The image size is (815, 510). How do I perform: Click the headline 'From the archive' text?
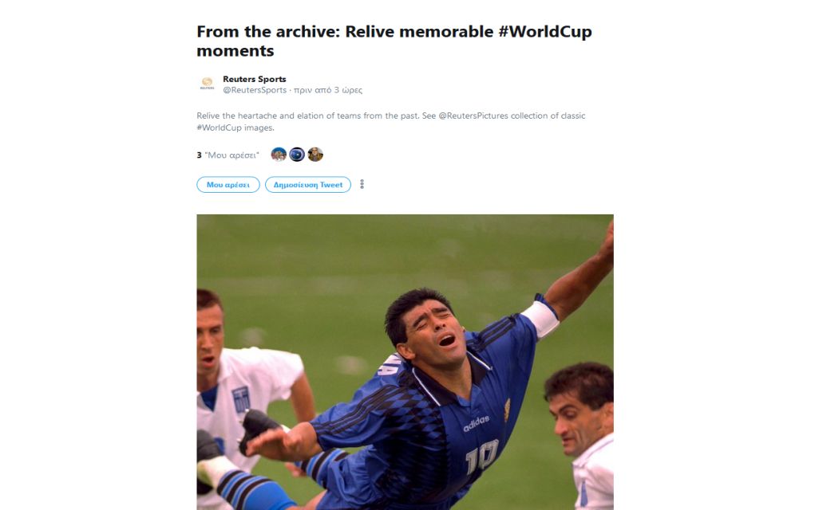tap(268, 32)
